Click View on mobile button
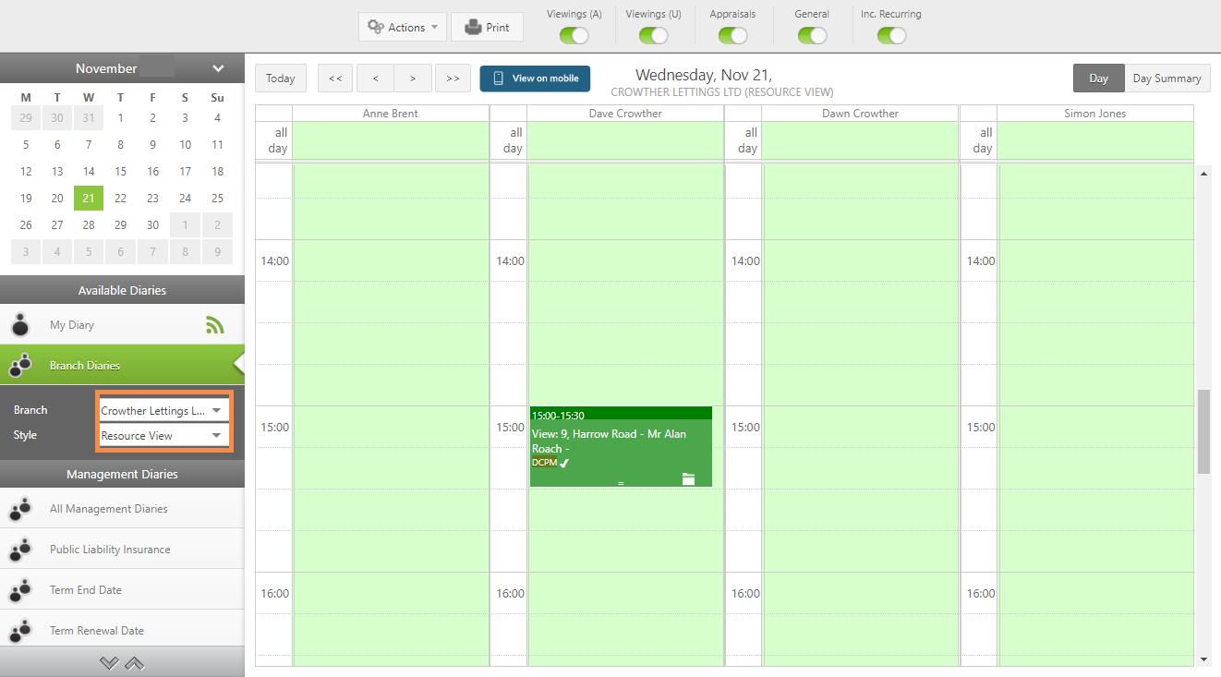 (x=535, y=79)
